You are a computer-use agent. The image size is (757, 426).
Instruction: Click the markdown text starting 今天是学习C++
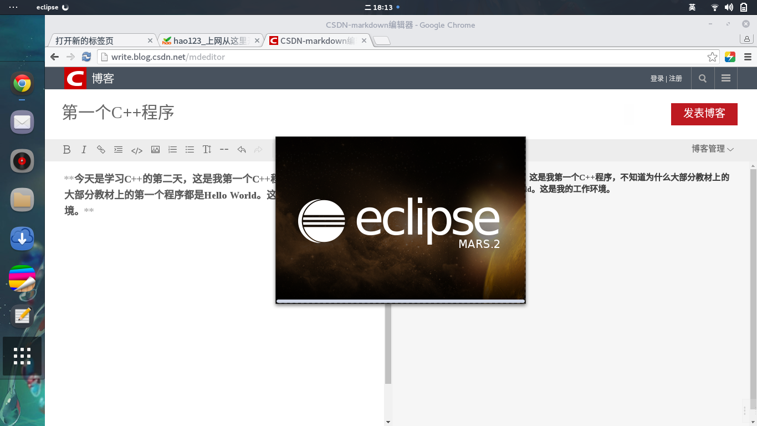tap(170, 195)
